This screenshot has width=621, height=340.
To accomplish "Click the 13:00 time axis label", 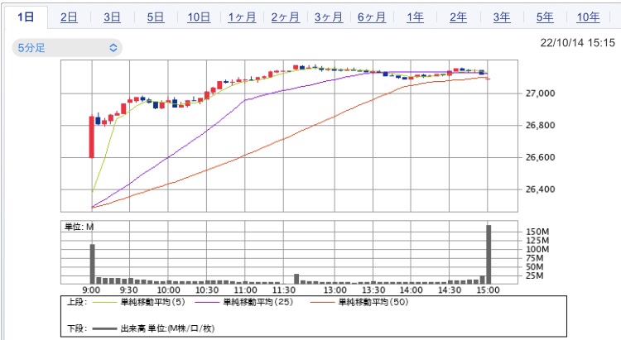I will (335, 290).
